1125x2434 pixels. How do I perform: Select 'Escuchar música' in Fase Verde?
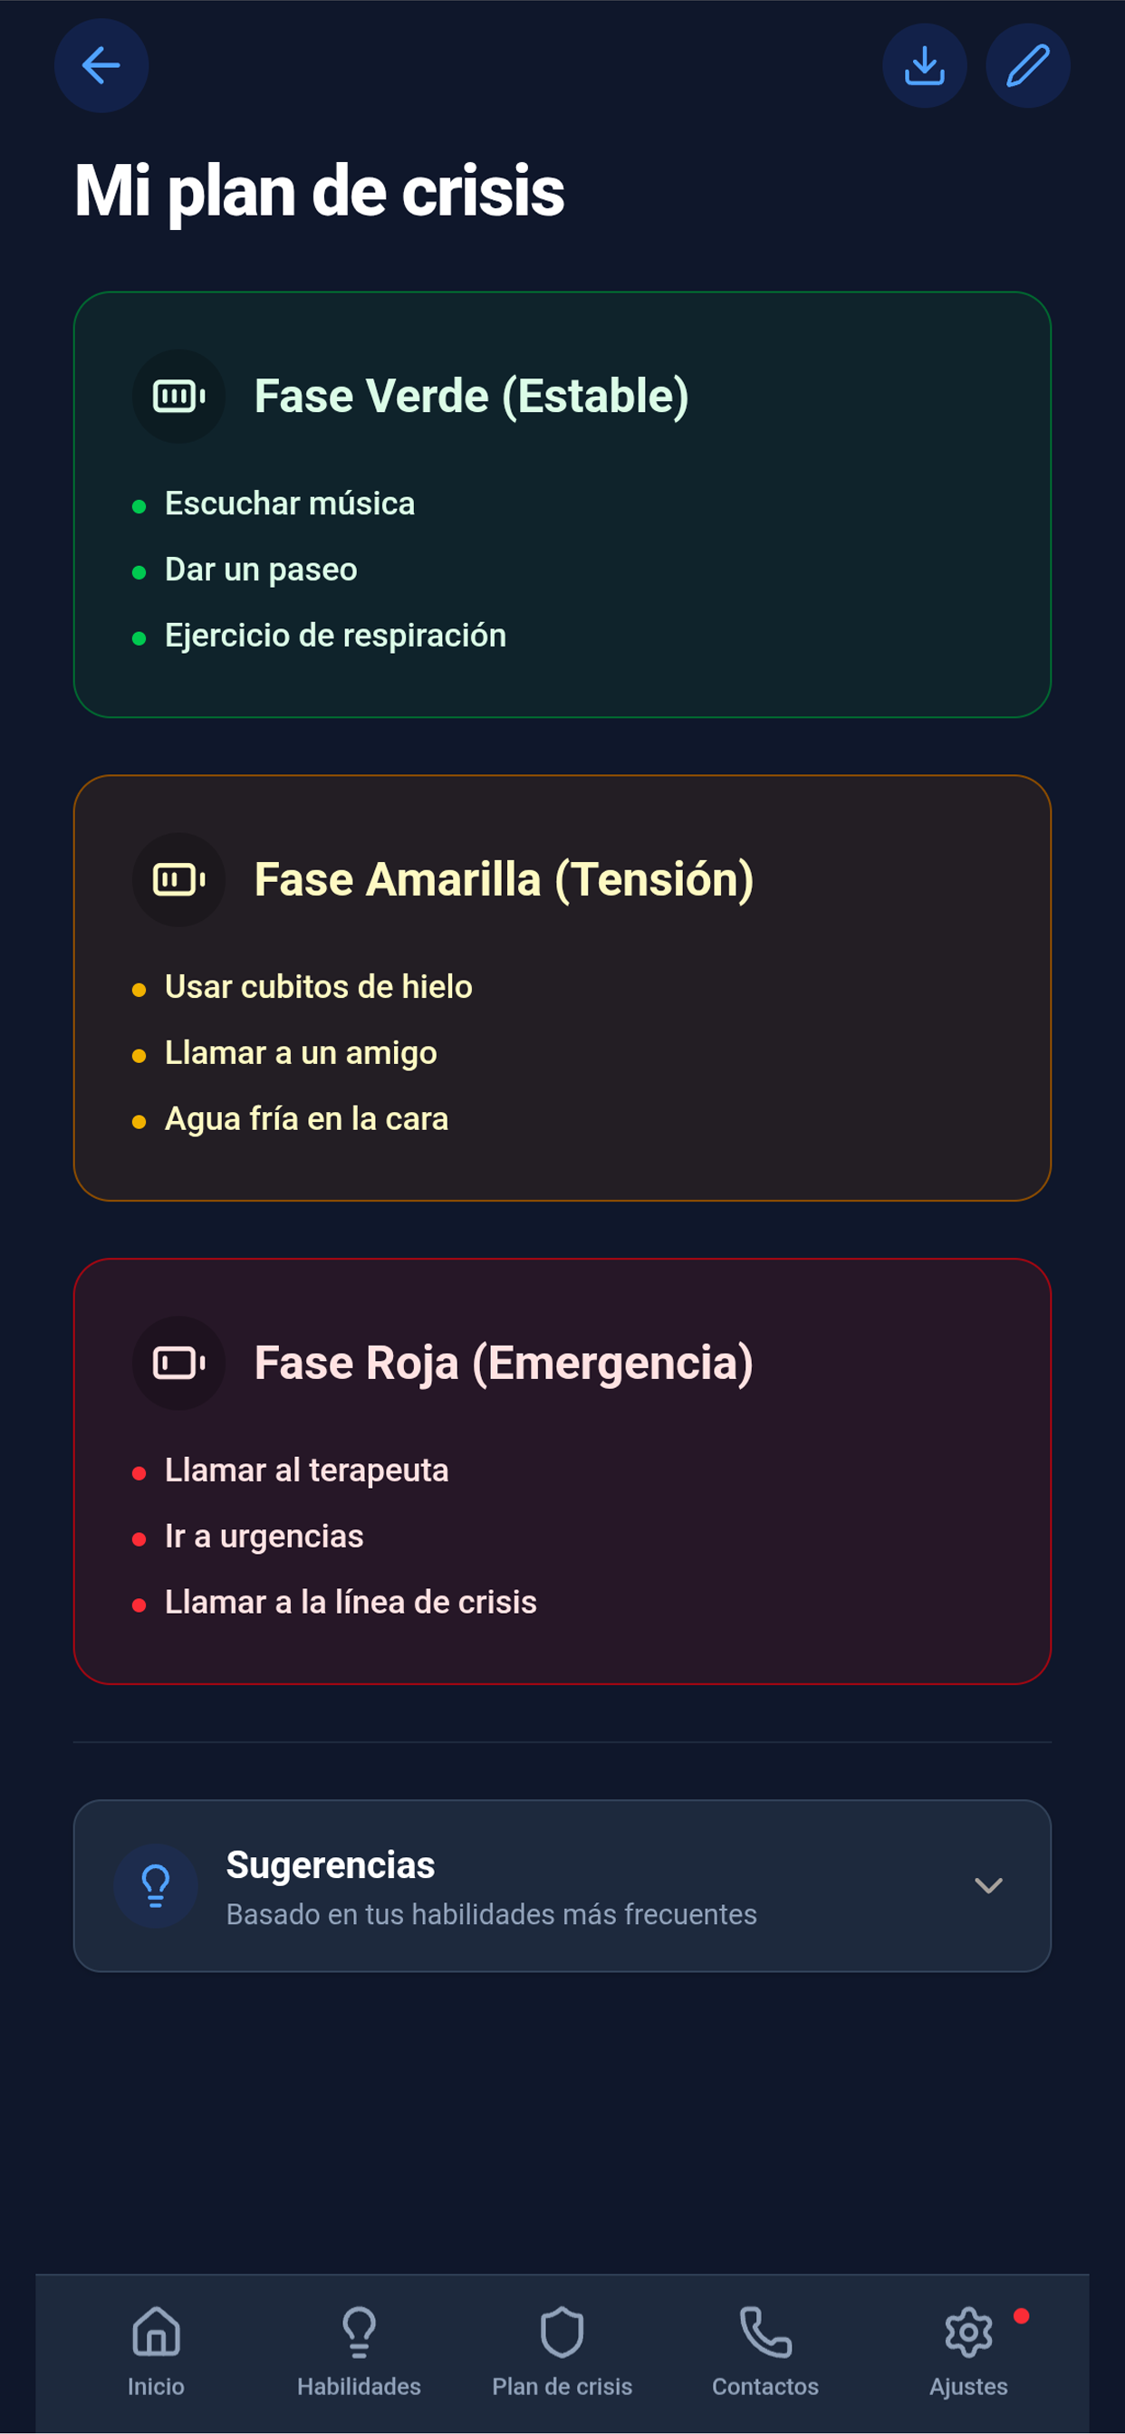[x=290, y=503]
